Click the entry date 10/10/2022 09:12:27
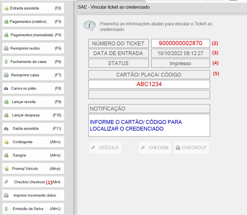Image resolution: width=247 pixels, height=215 pixels. [x=181, y=53]
